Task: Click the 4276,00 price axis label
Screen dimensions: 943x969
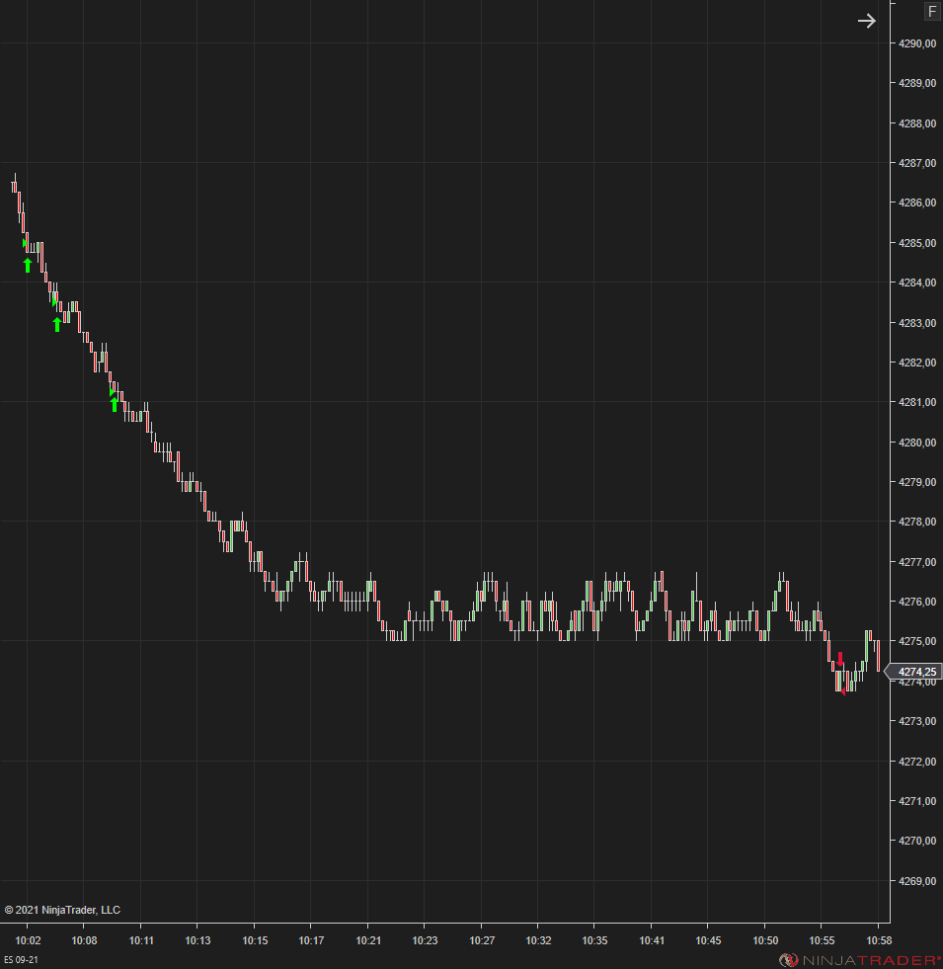Action: pos(917,602)
